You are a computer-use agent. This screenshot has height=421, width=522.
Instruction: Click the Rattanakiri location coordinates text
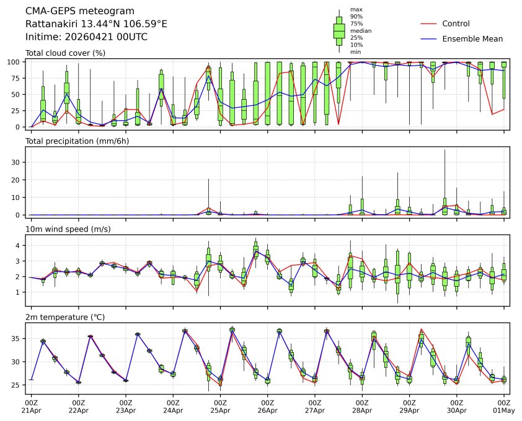click(x=96, y=24)
